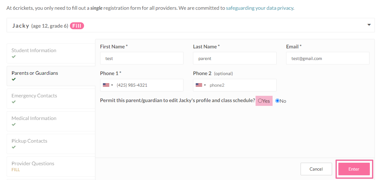Open the Student Information section
Screen dimensions: 384x180
point(34,51)
